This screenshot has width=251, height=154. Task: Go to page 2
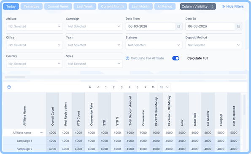coord(113,87)
